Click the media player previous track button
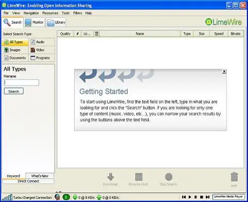The height and width of the screenshot is (202, 248). (184, 197)
